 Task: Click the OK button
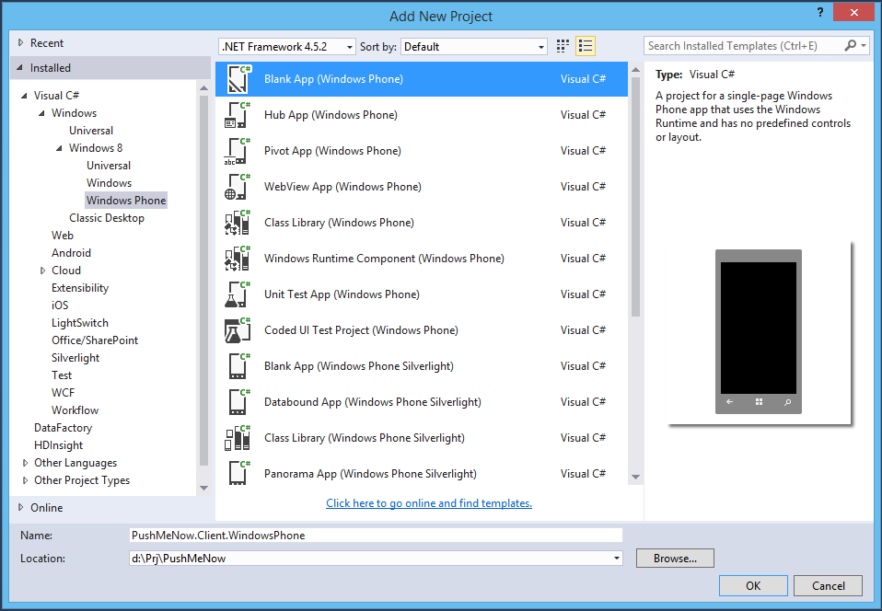(x=753, y=586)
